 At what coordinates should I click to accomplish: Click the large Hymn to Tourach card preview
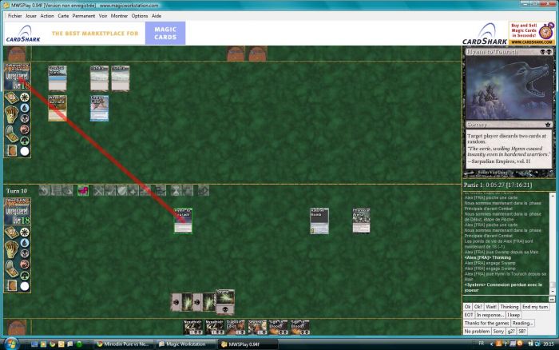point(509,113)
